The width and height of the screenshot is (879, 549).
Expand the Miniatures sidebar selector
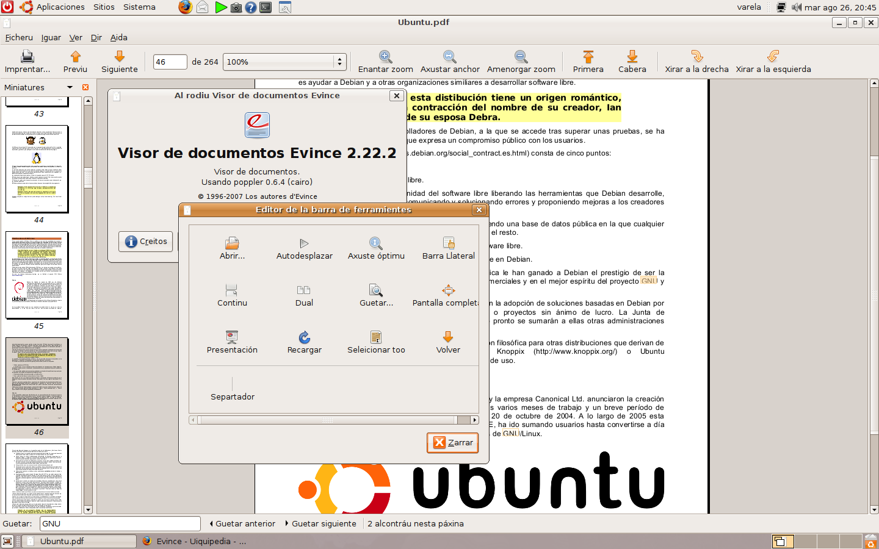click(70, 87)
